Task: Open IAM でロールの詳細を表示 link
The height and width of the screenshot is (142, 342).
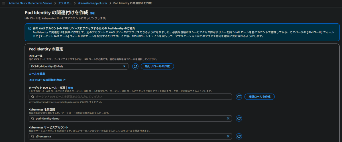Action: click(45, 80)
